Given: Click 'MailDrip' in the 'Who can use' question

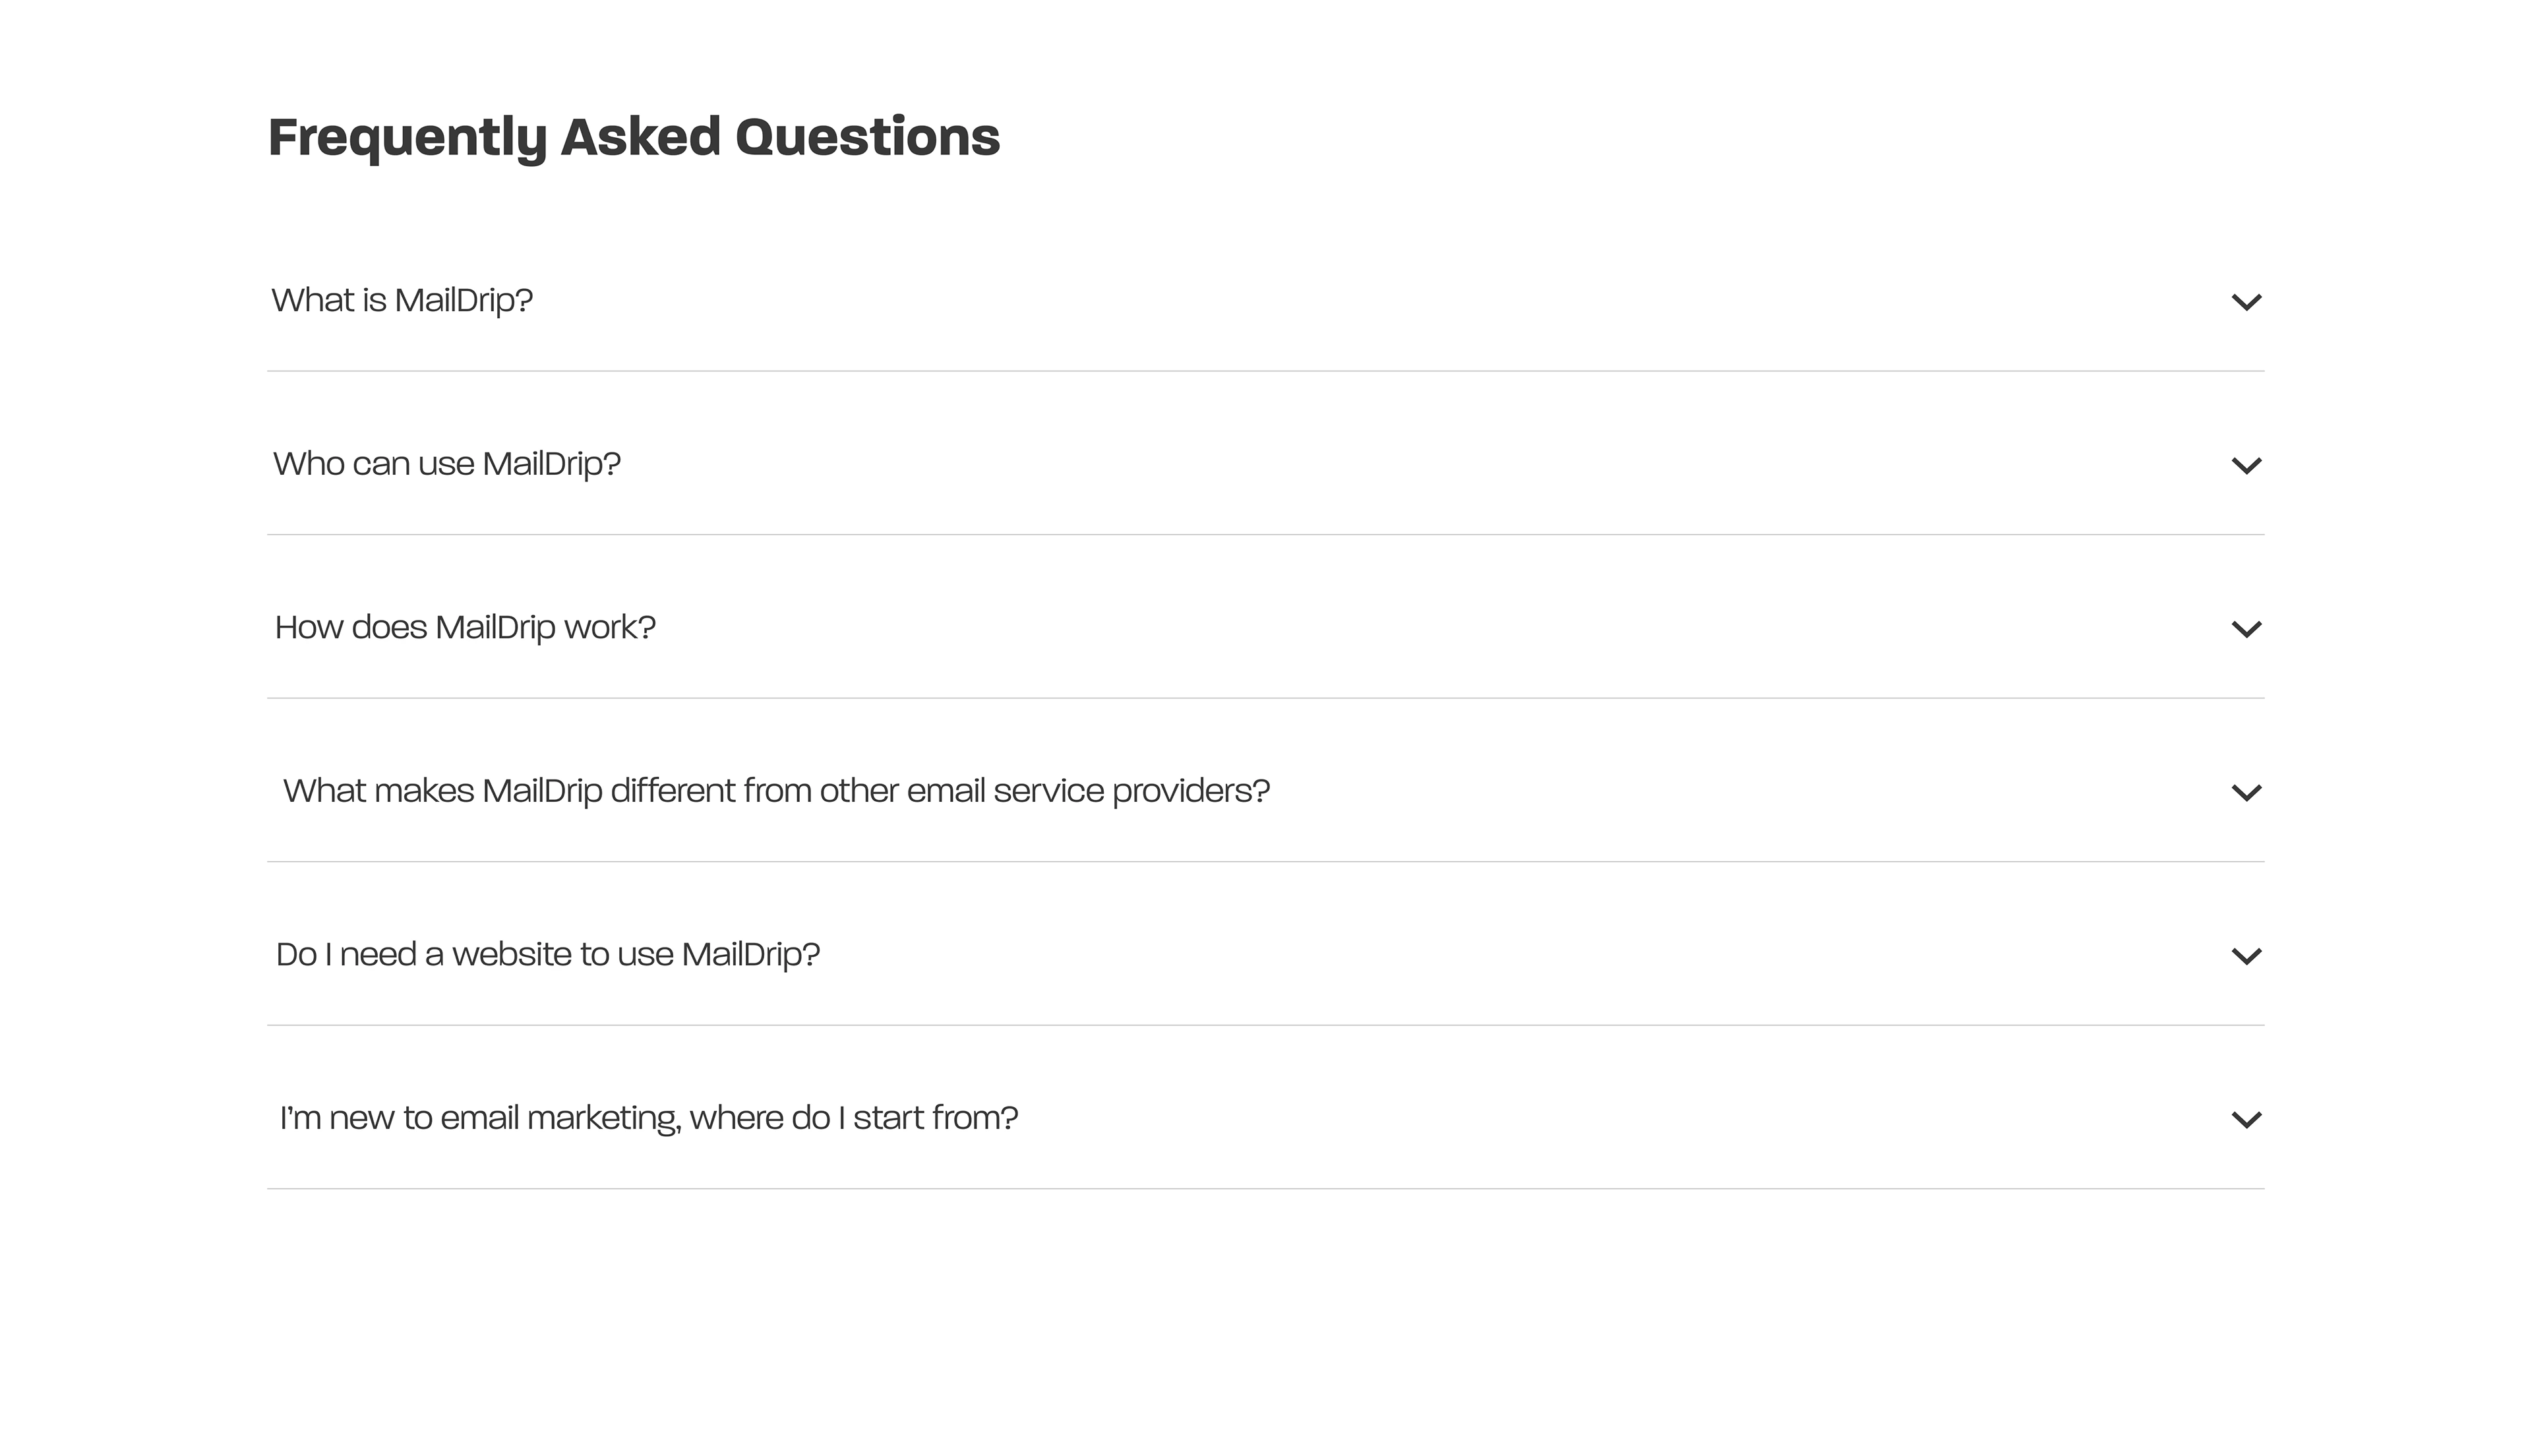Looking at the screenshot, I should pyautogui.click(x=551, y=464).
